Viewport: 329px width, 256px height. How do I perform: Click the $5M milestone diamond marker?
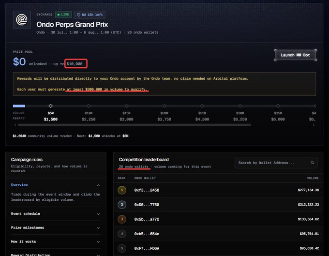(51, 106)
